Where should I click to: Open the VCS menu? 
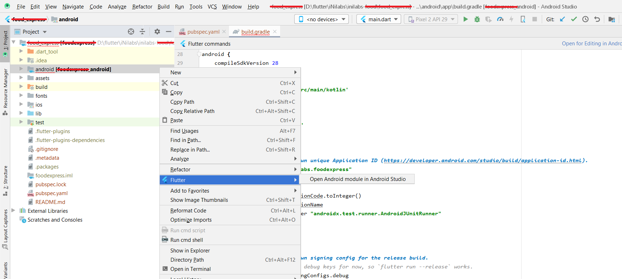coord(212,6)
